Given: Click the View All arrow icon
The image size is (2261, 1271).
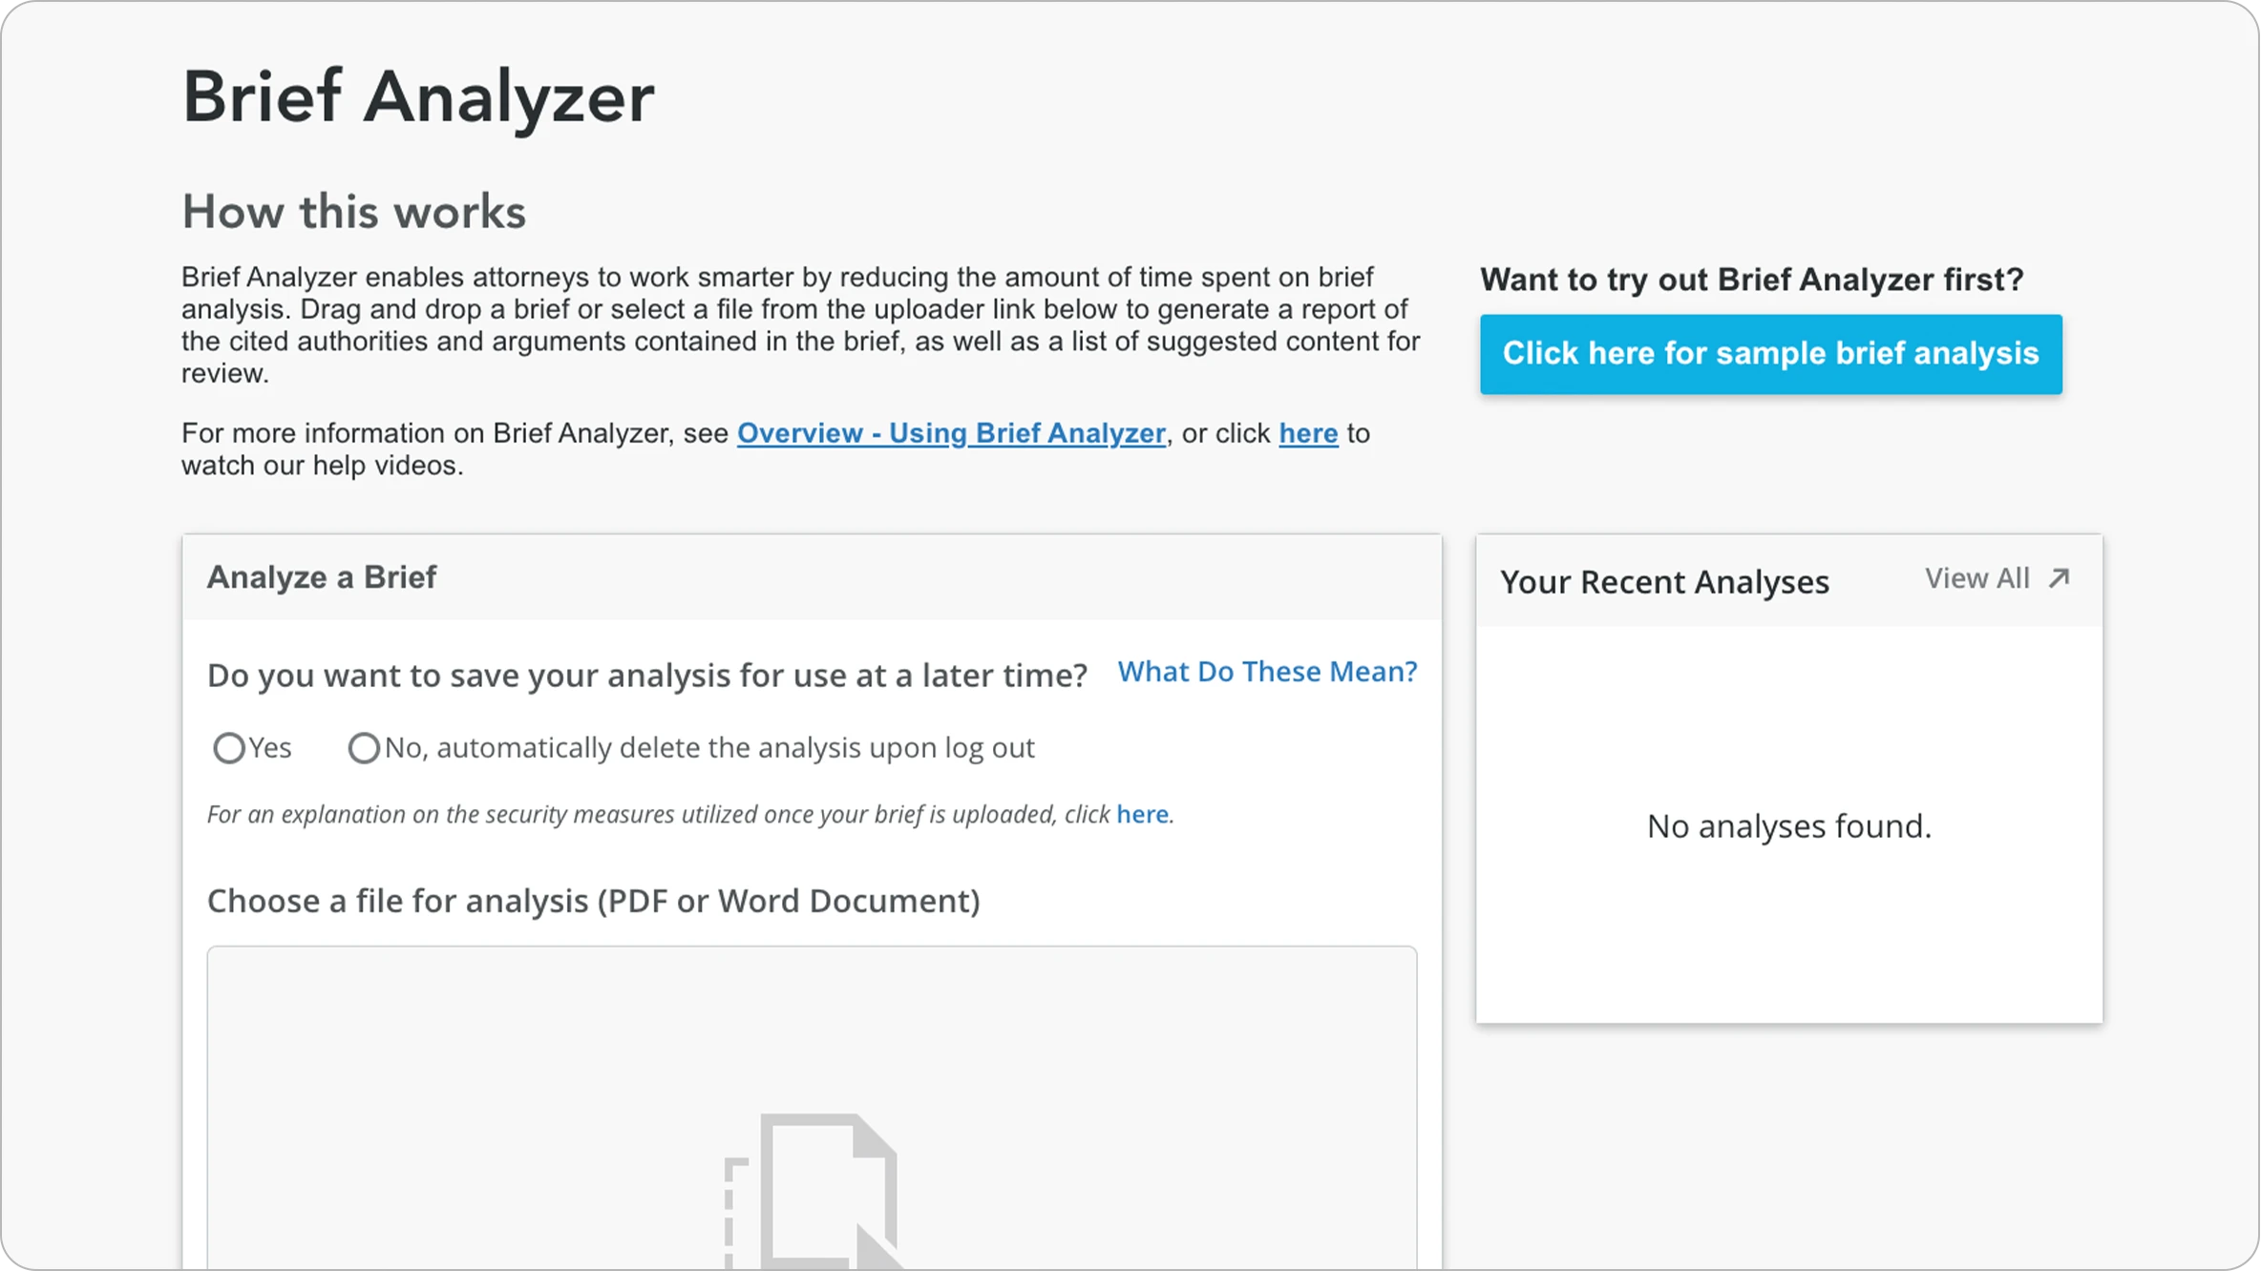Looking at the screenshot, I should [2060, 578].
